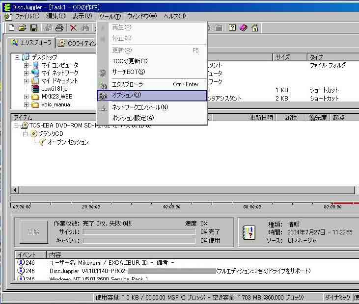
Task: Click the オープン セッション icon
Action: pyautogui.click(x=42, y=142)
